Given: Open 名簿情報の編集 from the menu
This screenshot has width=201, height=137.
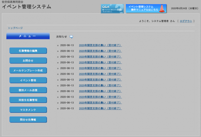Looking at the screenshot, I should 28,50.
